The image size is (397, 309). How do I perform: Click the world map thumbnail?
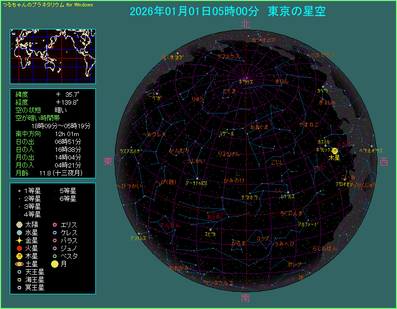pos(53,56)
